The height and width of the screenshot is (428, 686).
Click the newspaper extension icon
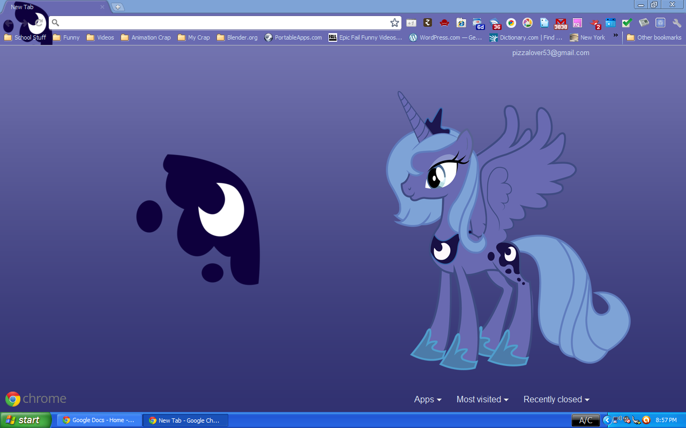click(x=644, y=22)
